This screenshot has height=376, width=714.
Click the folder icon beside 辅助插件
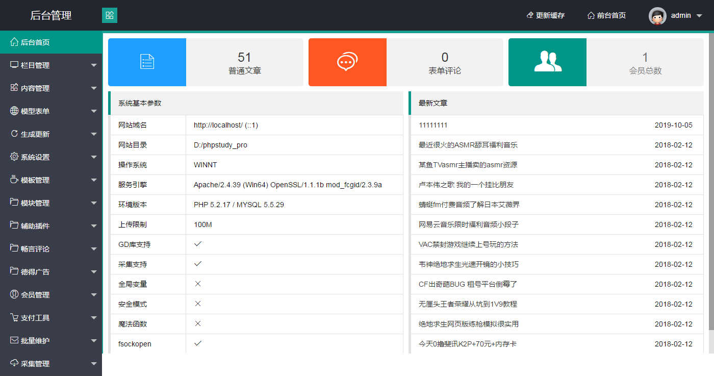(14, 225)
